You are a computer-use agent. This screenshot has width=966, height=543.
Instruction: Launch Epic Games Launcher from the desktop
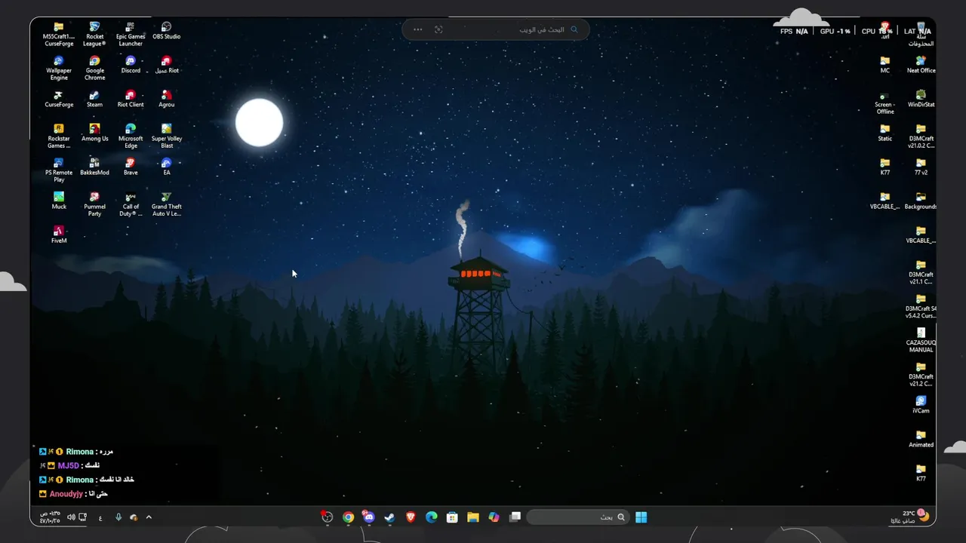pyautogui.click(x=131, y=34)
